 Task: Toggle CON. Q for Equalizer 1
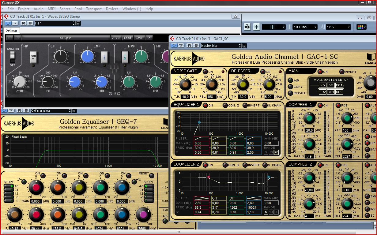pos(225,106)
